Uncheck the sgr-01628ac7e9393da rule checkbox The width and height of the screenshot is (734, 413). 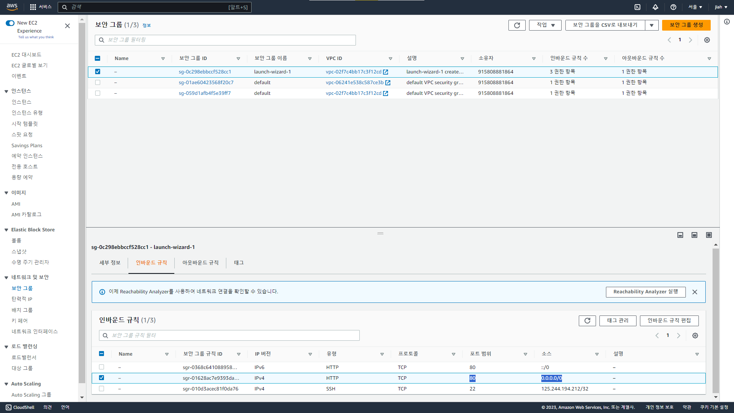click(x=101, y=378)
